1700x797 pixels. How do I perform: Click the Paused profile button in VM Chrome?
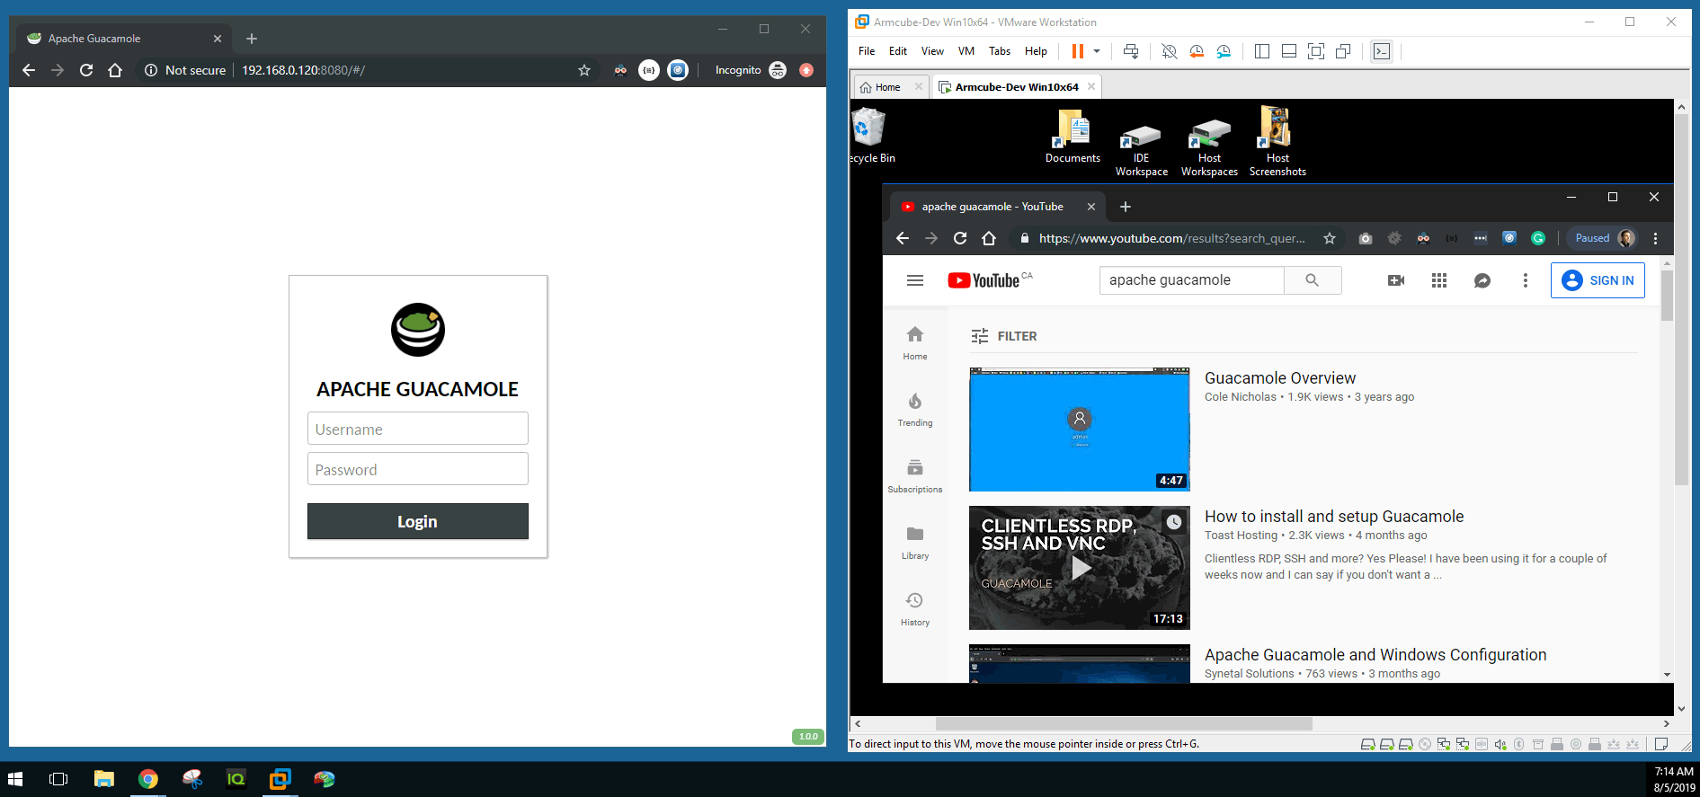point(1604,238)
